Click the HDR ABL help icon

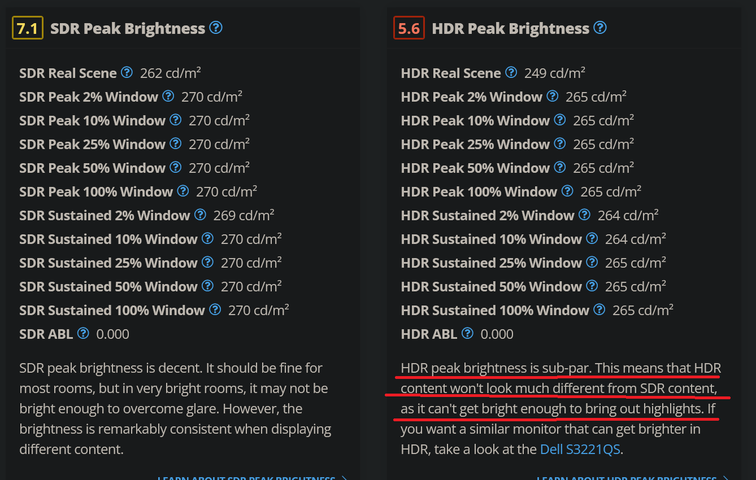coord(467,333)
